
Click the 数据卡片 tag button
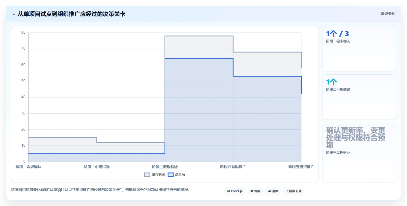294,191
